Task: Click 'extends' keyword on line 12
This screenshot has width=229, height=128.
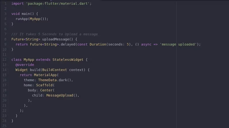Action: pos(43,60)
